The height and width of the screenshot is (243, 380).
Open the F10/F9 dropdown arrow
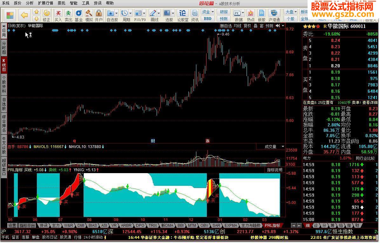[144, 13]
